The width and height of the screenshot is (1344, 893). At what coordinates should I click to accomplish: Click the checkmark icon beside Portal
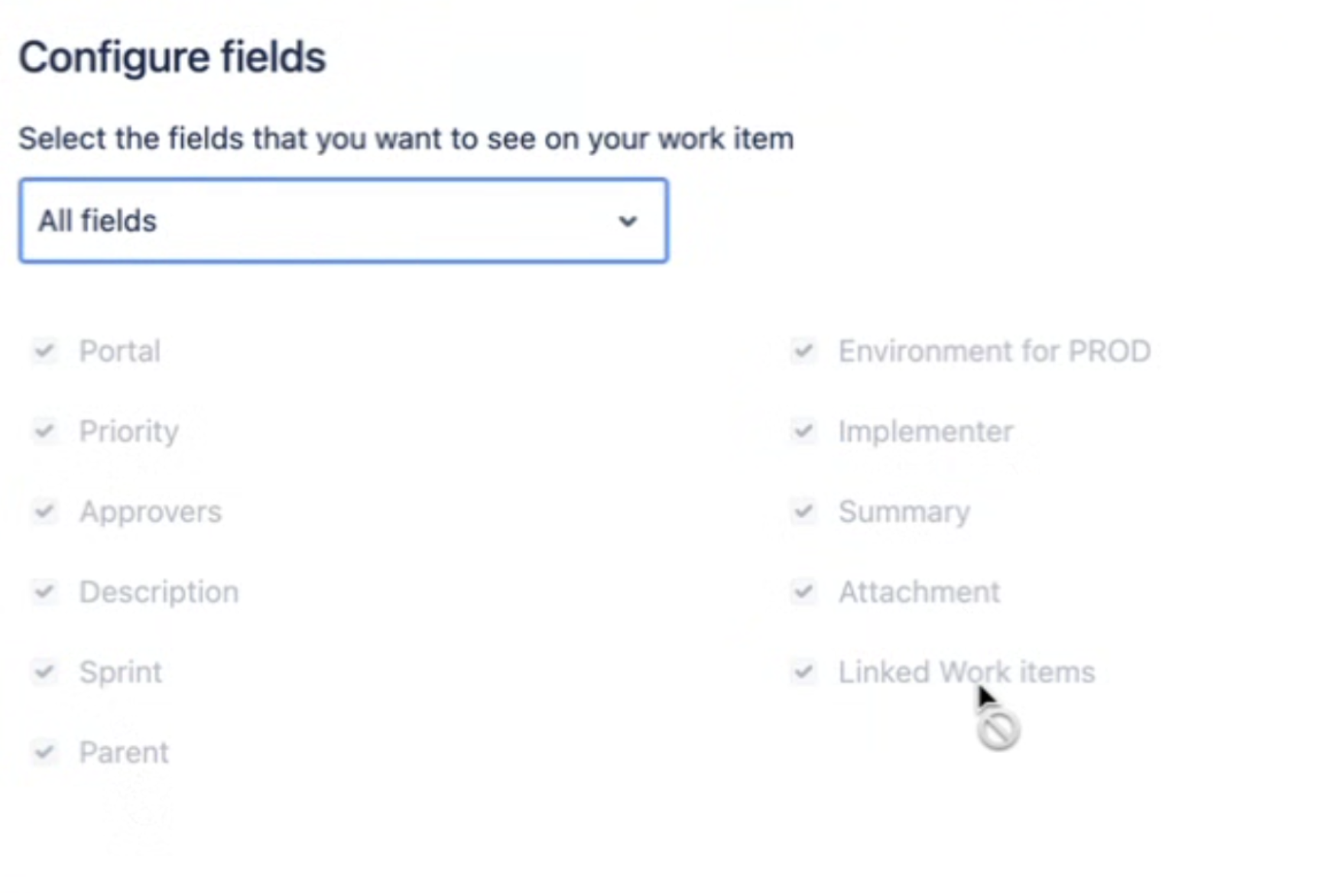click(x=44, y=351)
